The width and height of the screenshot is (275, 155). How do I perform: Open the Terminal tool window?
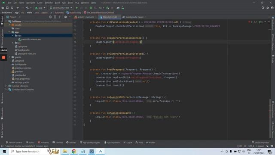[x=58, y=143]
